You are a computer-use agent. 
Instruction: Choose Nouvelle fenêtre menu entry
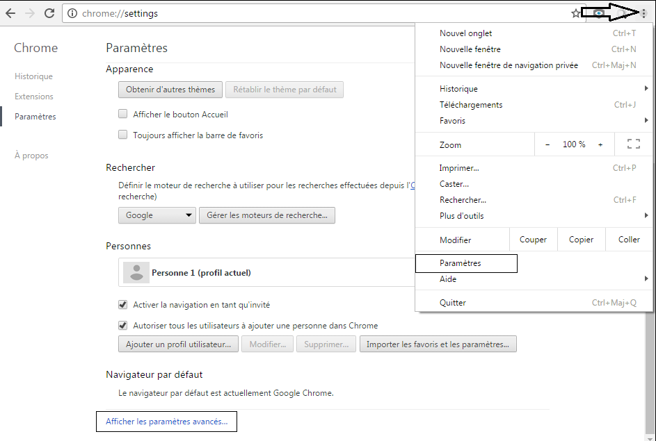pos(534,49)
